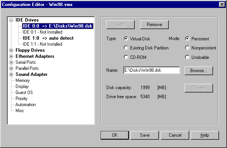Choose CD-ROM type radio button
Image resolution: width=227 pixels, height=148 pixels.
coord(126,57)
